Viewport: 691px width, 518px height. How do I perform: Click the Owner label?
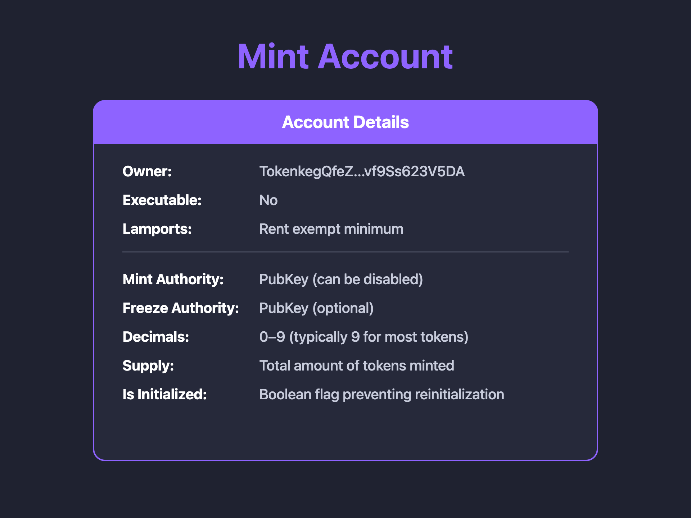click(147, 172)
